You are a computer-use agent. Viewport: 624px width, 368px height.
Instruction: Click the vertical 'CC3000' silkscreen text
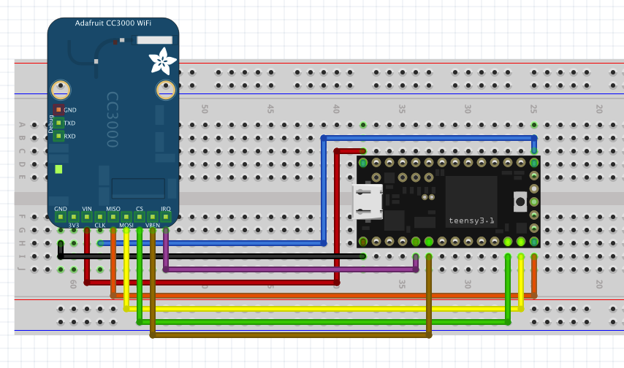tap(113, 119)
